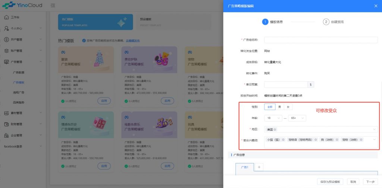Open 透视广告 submenu item
Image resolution: width=382 pixels, height=188 pixels.
tap(19, 93)
